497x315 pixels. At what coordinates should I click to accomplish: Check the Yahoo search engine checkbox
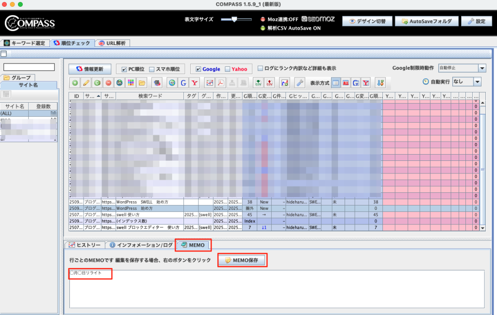[x=227, y=69]
